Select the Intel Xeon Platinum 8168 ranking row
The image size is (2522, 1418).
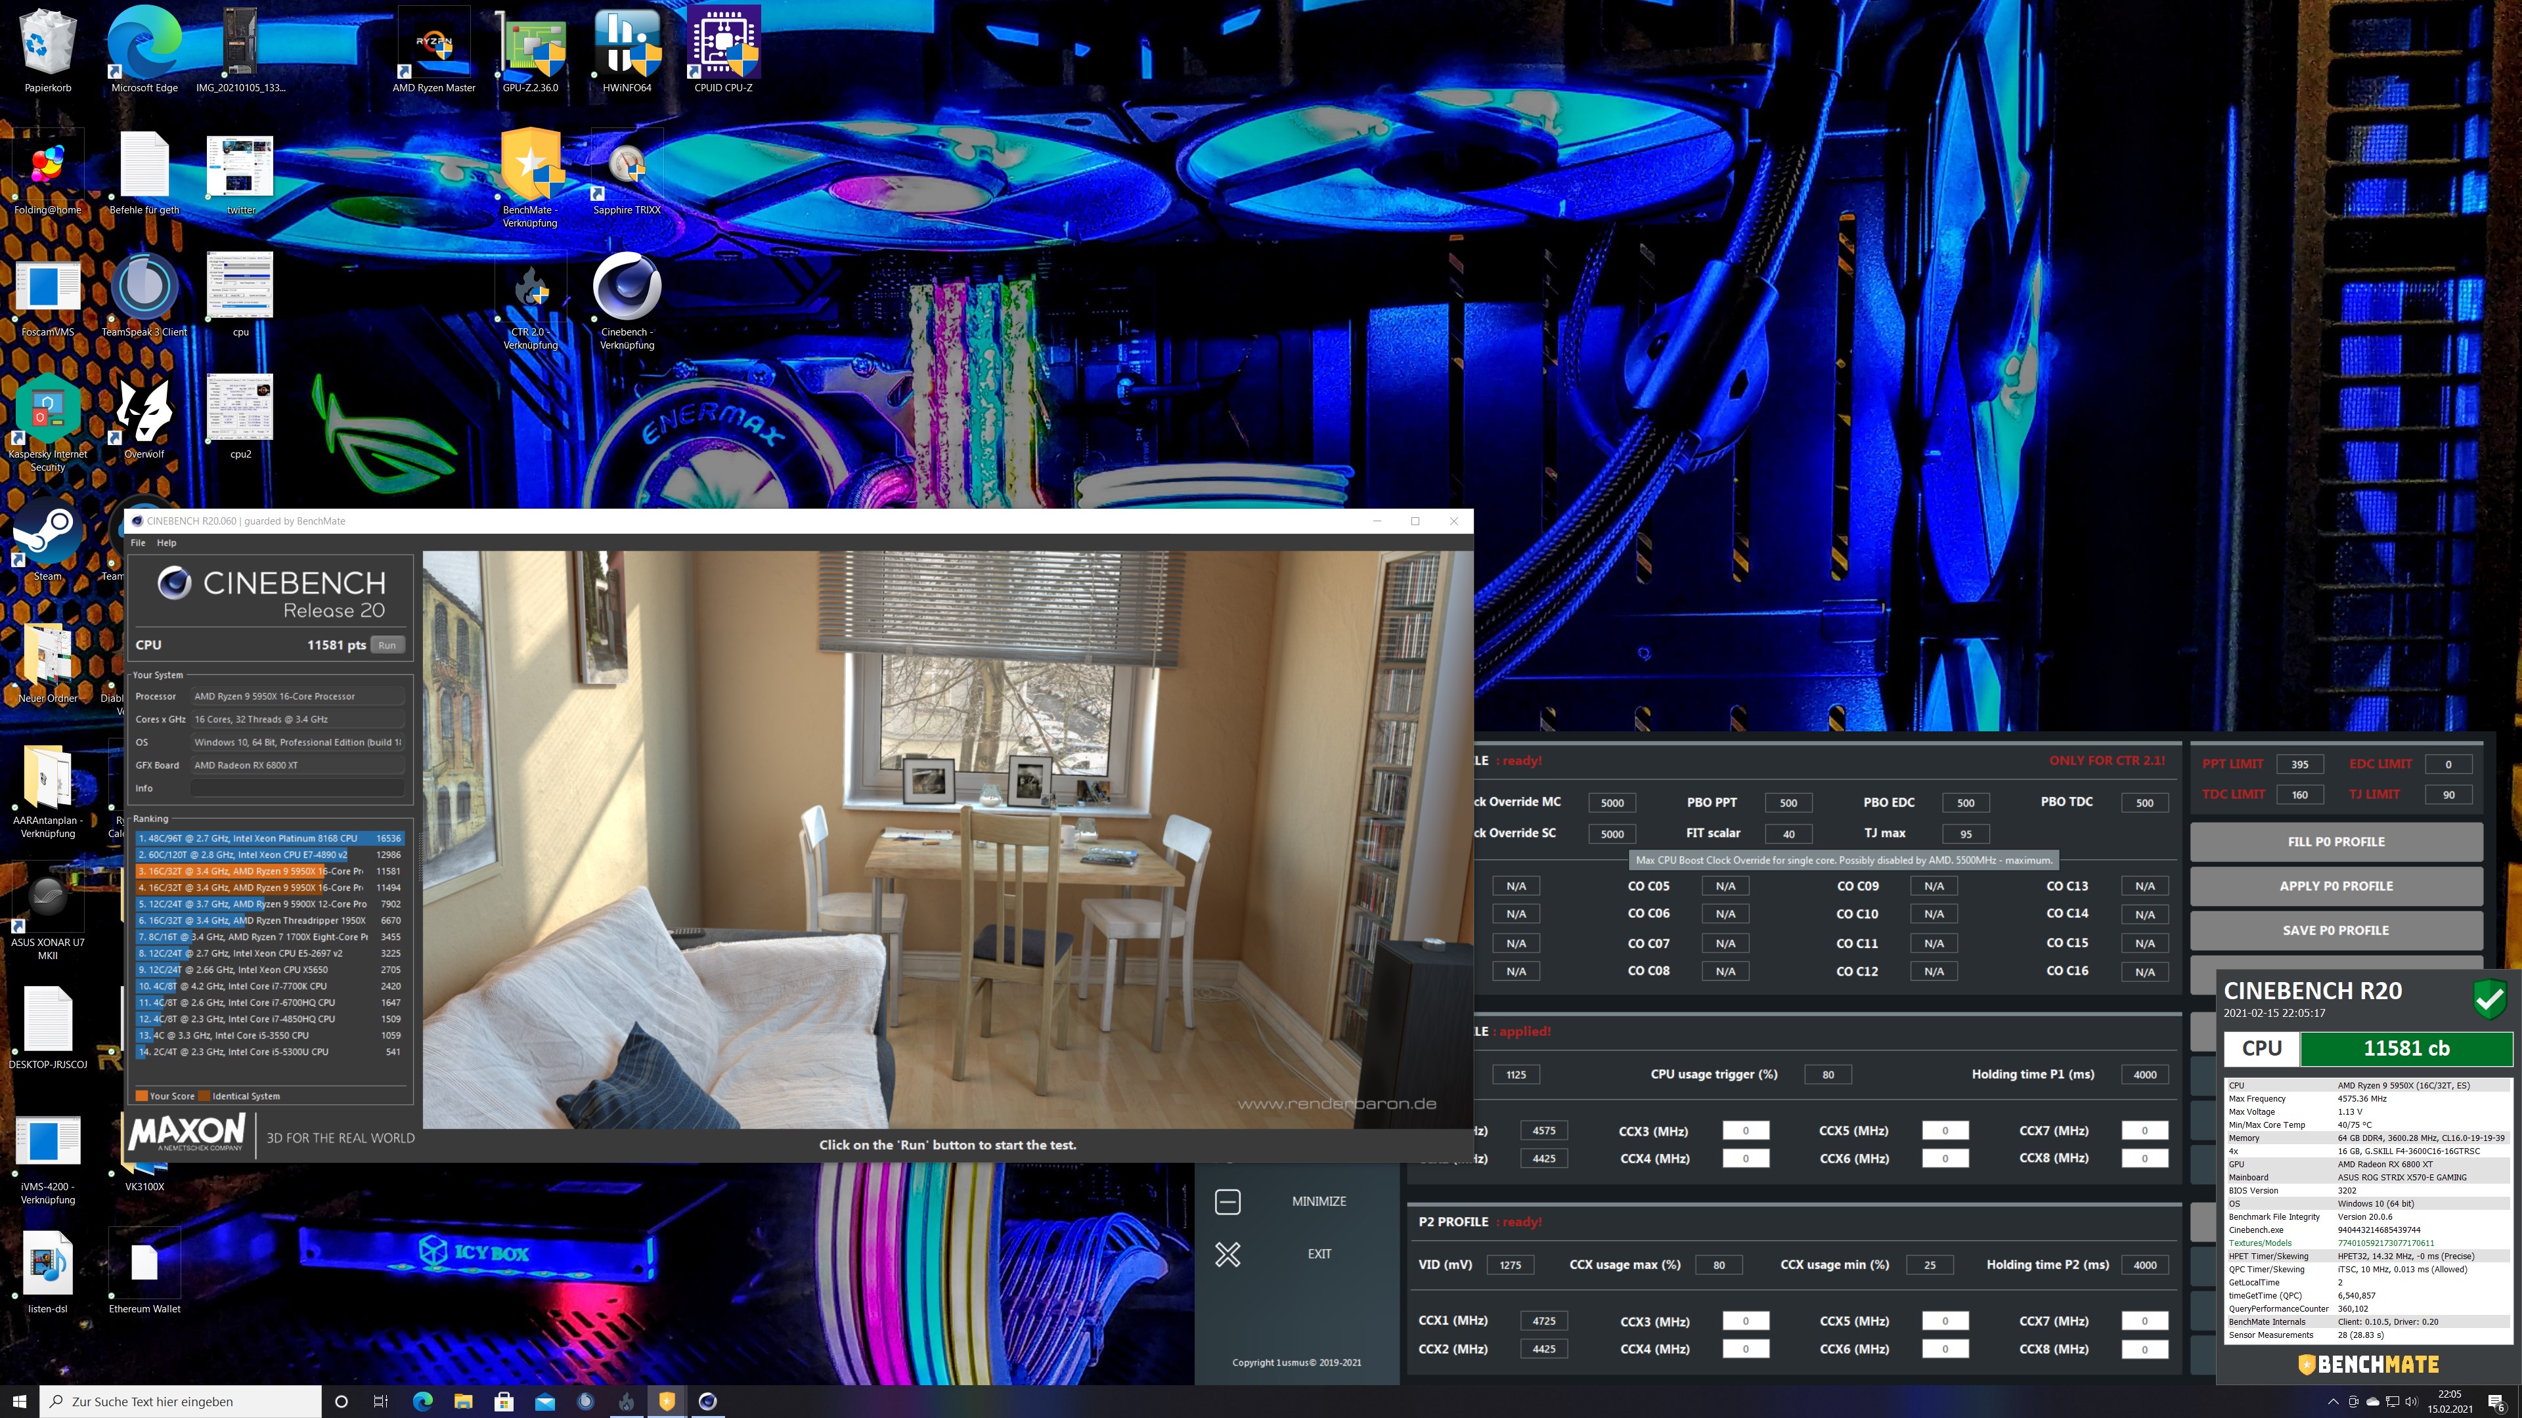[270, 838]
